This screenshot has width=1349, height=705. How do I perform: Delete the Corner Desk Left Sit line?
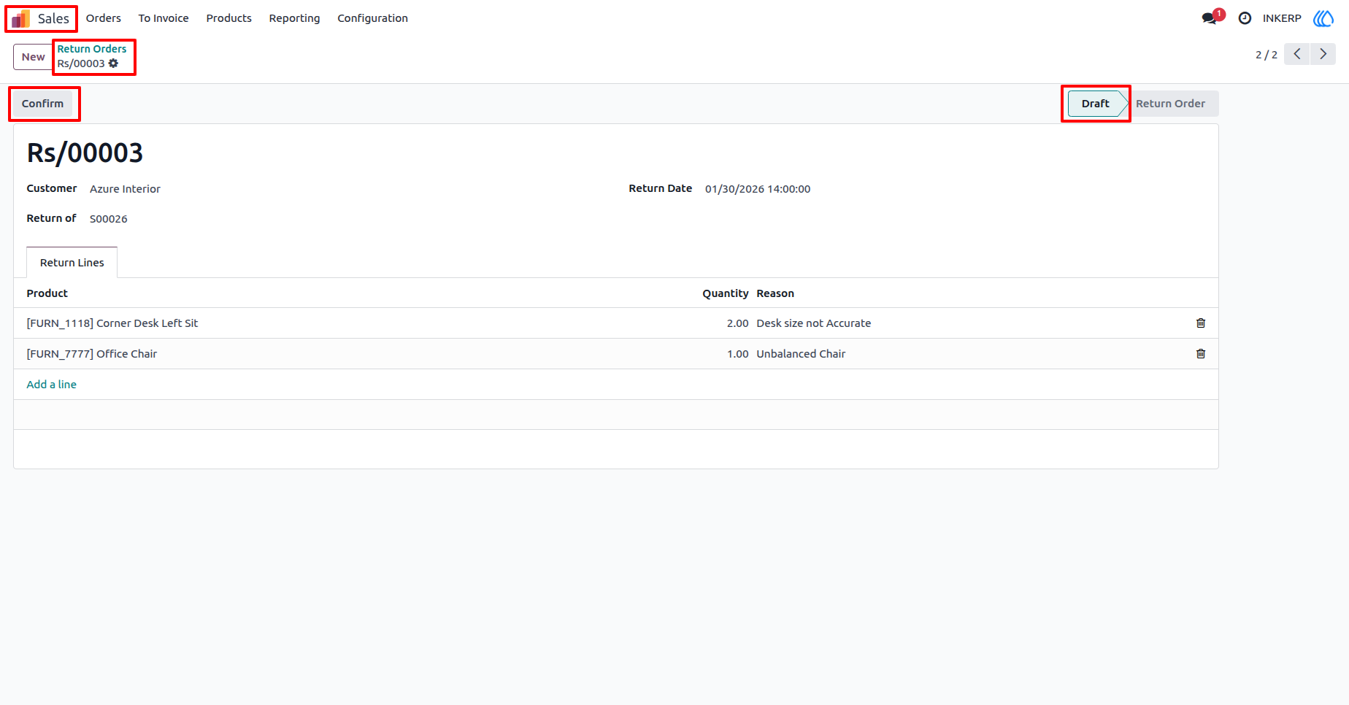click(x=1201, y=323)
